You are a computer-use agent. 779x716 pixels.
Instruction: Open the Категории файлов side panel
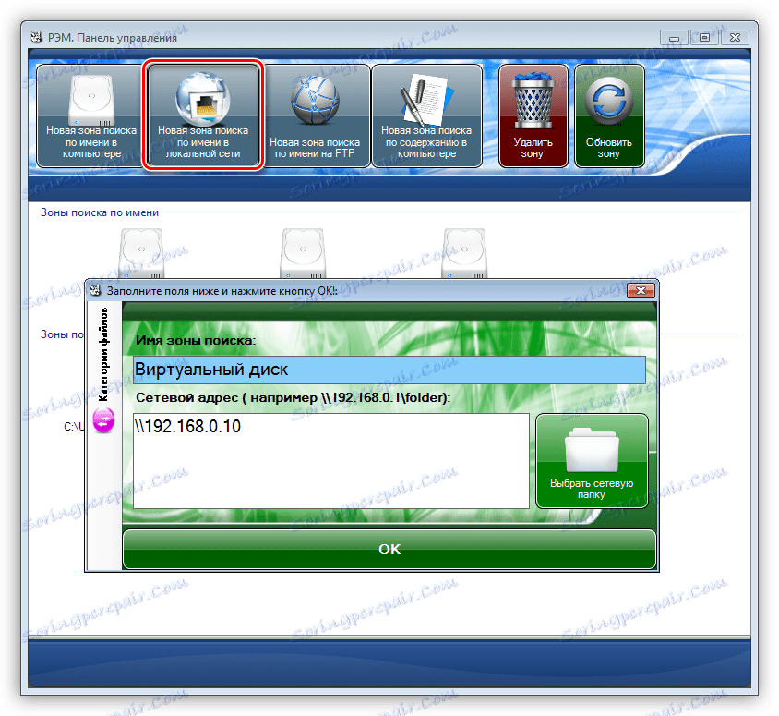pyautogui.click(x=103, y=354)
